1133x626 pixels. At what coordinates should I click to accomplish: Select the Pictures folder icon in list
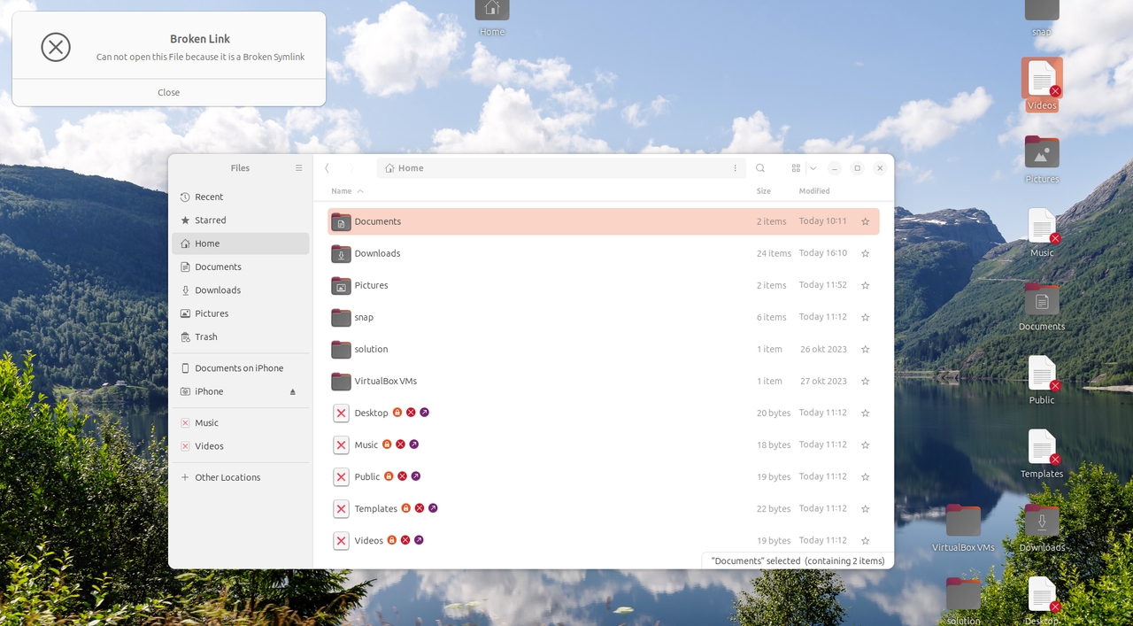[x=341, y=285]
